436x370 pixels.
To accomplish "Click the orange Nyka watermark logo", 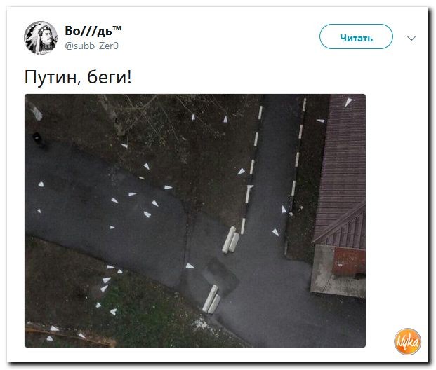I will [408, 341].
